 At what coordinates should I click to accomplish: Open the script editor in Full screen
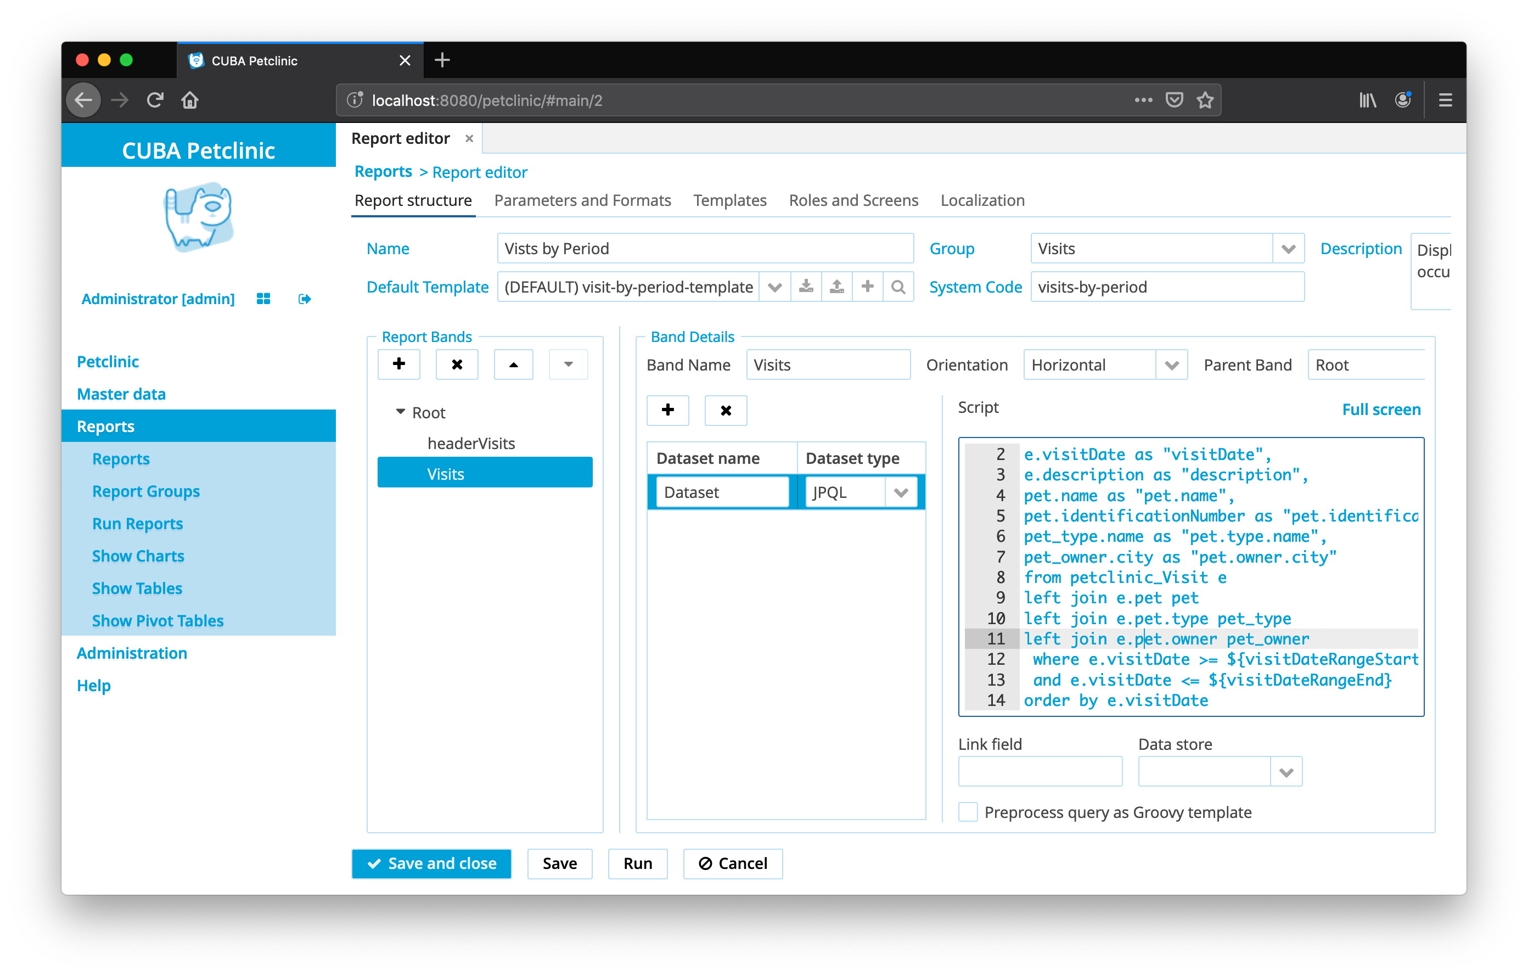[1381, 408]
